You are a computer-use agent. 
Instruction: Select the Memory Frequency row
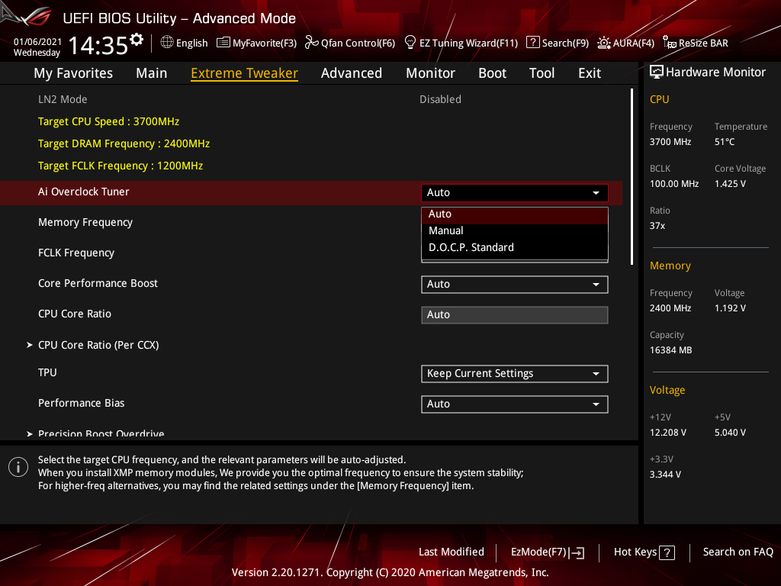(85, 222)
